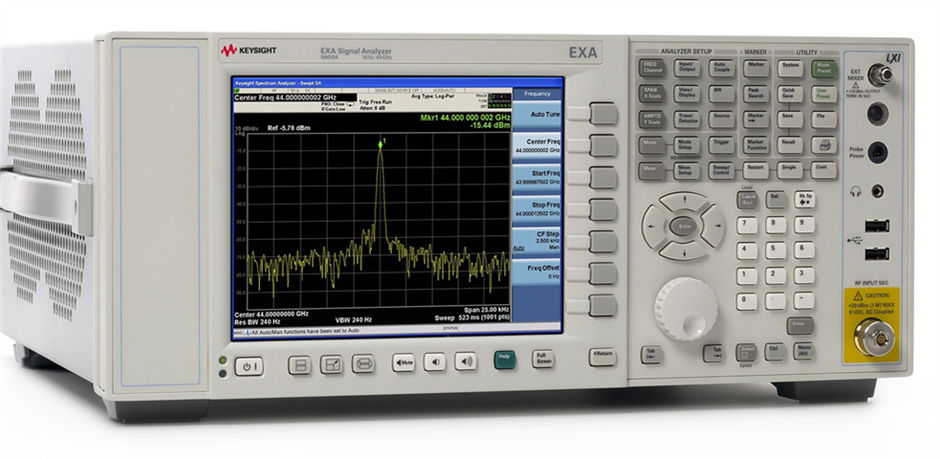940x459 pixels.
Task: Select the Start Freq softkey
Action: coord(536,179)
